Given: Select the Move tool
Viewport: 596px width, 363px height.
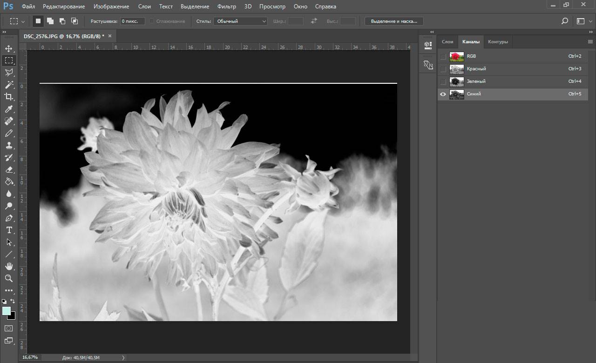Looking at the screenshot, I should [x=9, y=48].
